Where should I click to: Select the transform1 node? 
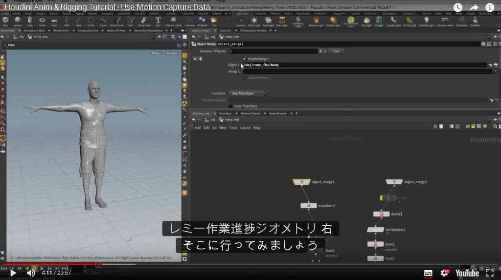(309, 206)
